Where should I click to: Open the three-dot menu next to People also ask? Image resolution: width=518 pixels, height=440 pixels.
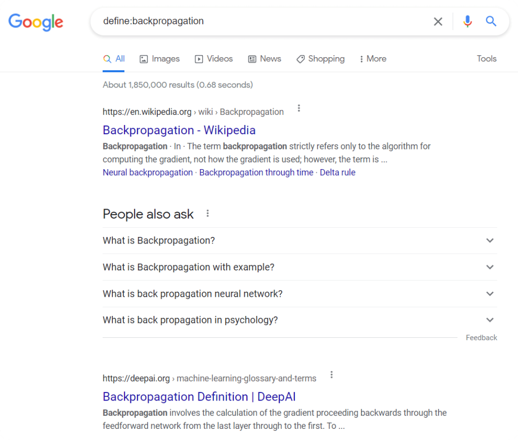coord(207,214)
